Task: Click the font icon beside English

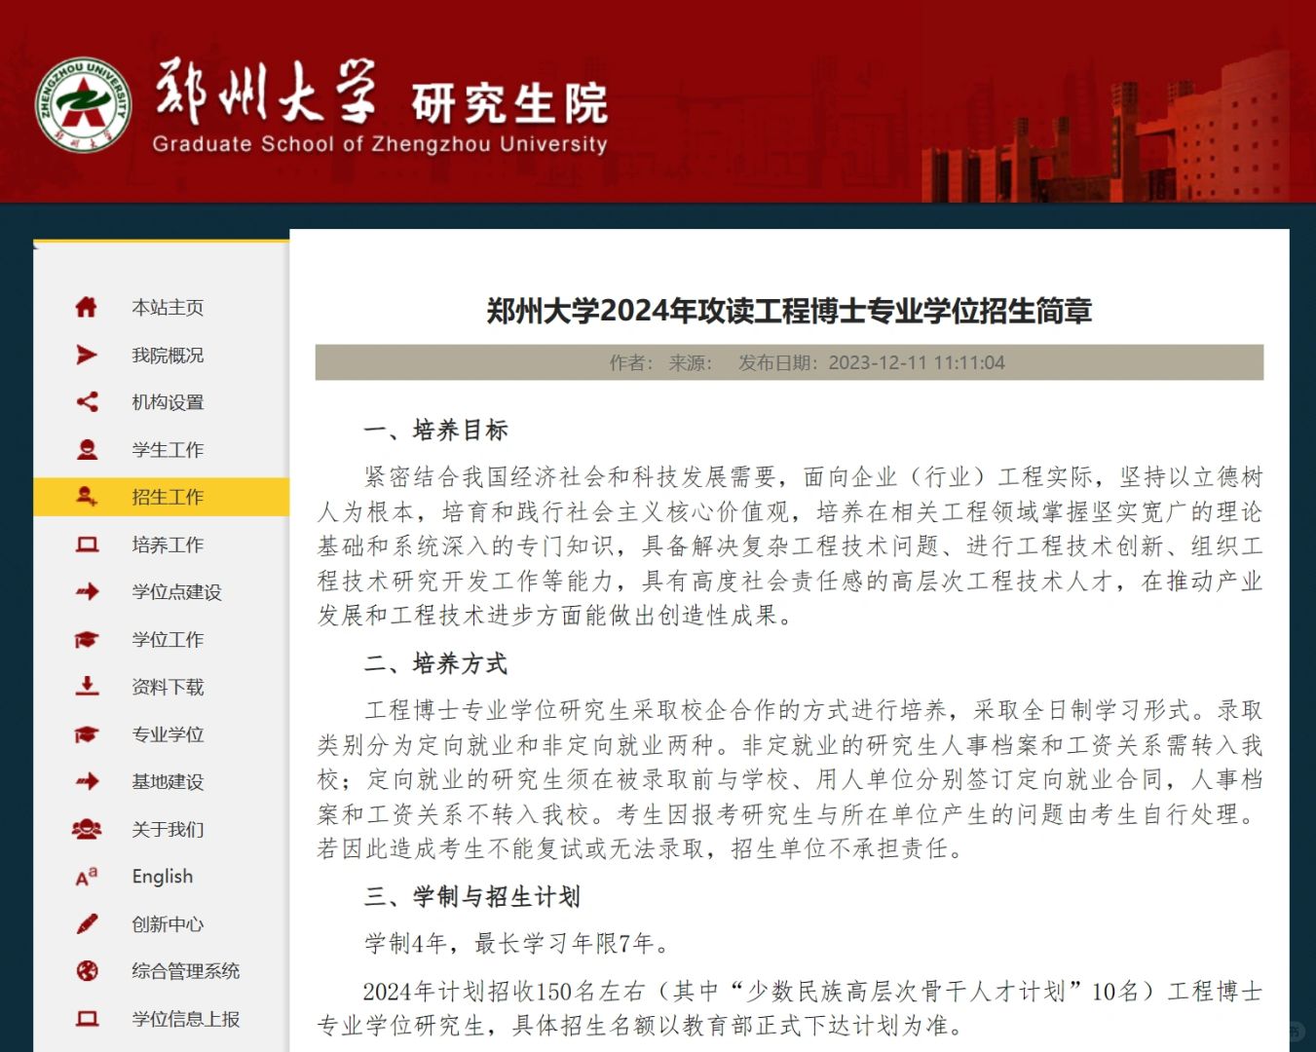Action: click(x=87, y=877)
